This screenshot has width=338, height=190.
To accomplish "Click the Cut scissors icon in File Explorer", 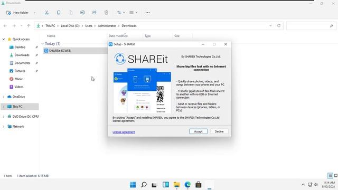I will click(46, 13).
